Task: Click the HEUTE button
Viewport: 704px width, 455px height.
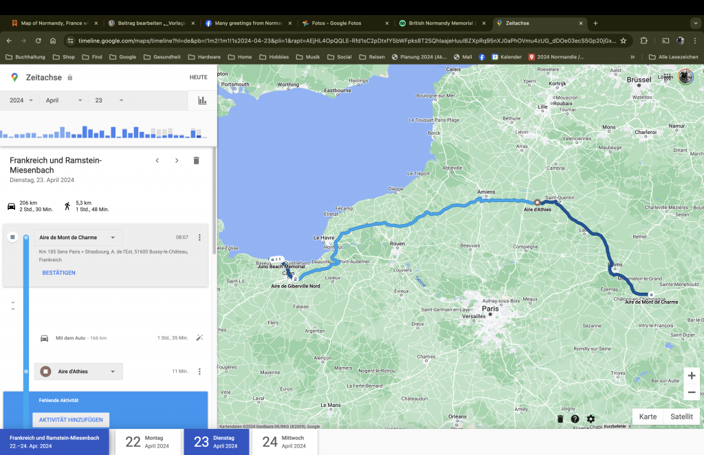Action: 199,78
